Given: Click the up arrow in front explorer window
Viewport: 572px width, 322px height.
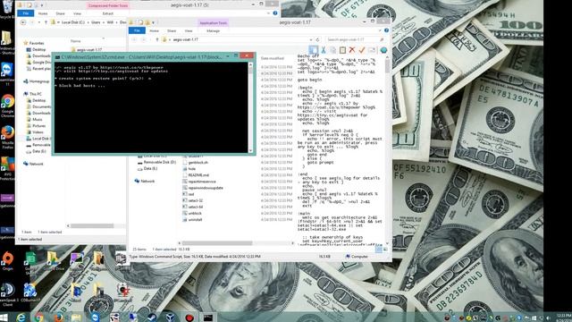Looking at the screenshot, I should pos(157,39).
